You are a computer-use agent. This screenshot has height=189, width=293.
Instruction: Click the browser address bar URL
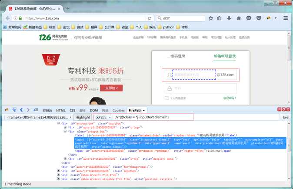click(85, 18)
